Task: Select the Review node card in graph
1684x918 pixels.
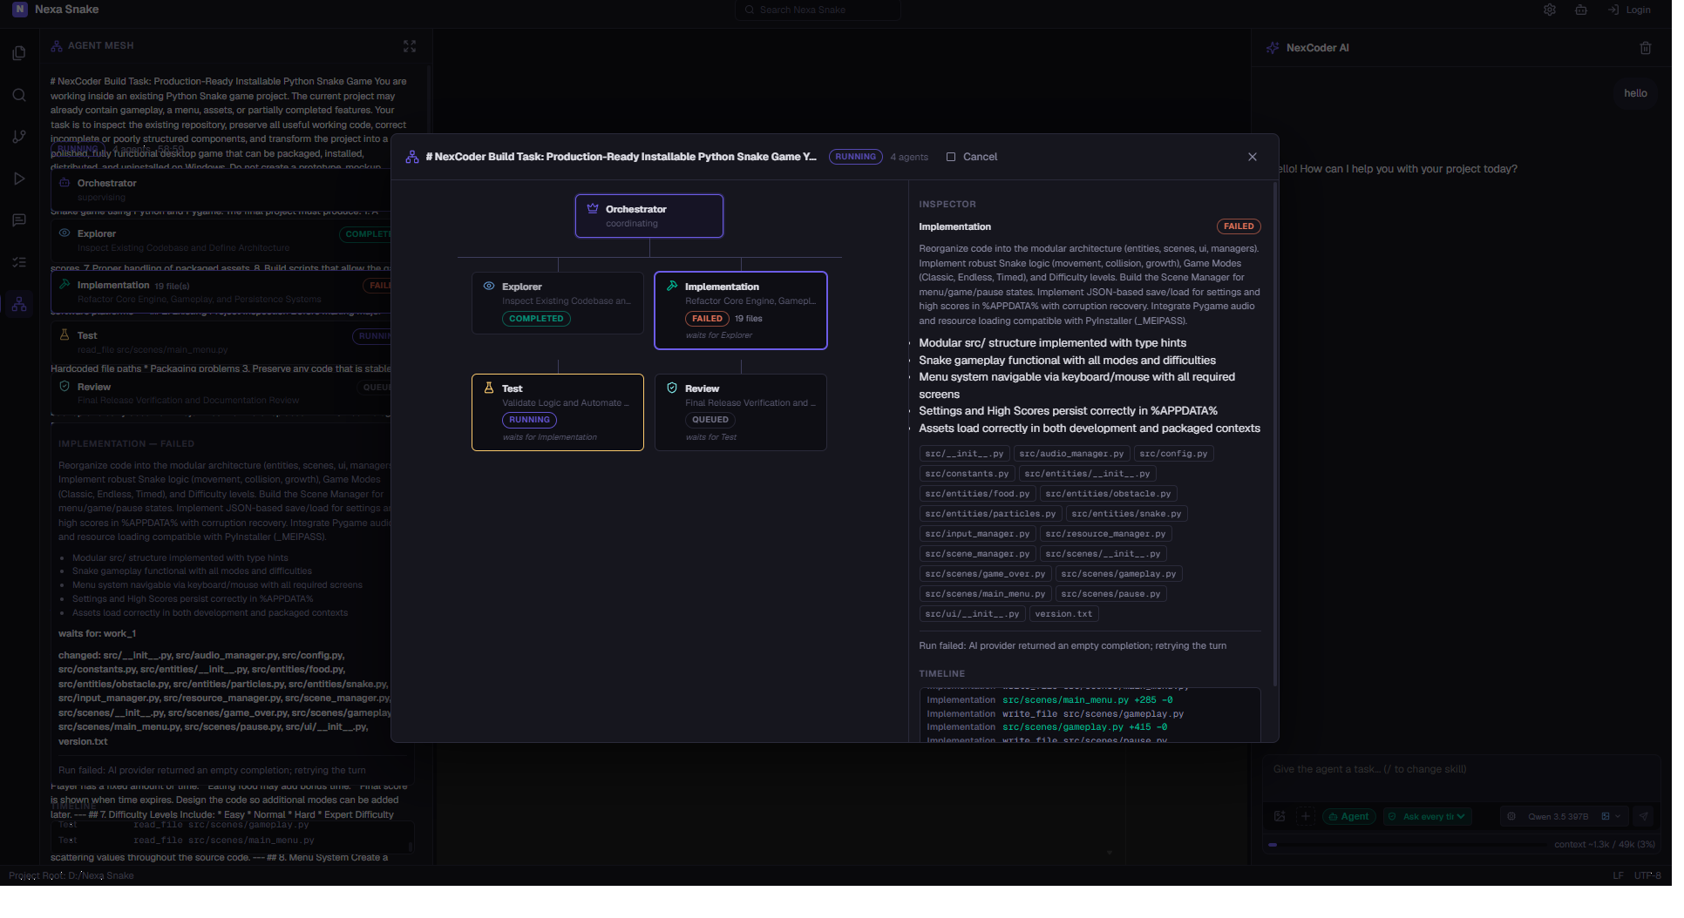Action: [x=741, y=412]
